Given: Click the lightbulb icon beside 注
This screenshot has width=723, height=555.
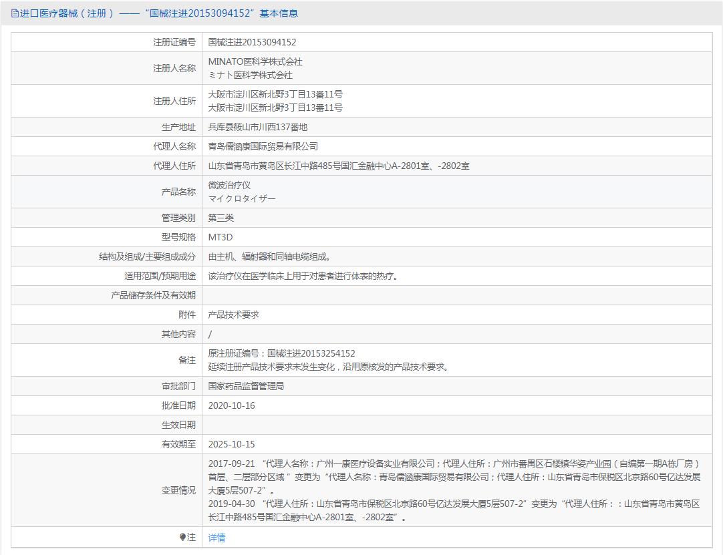Looking at the screenshot, I should (182, 537).
